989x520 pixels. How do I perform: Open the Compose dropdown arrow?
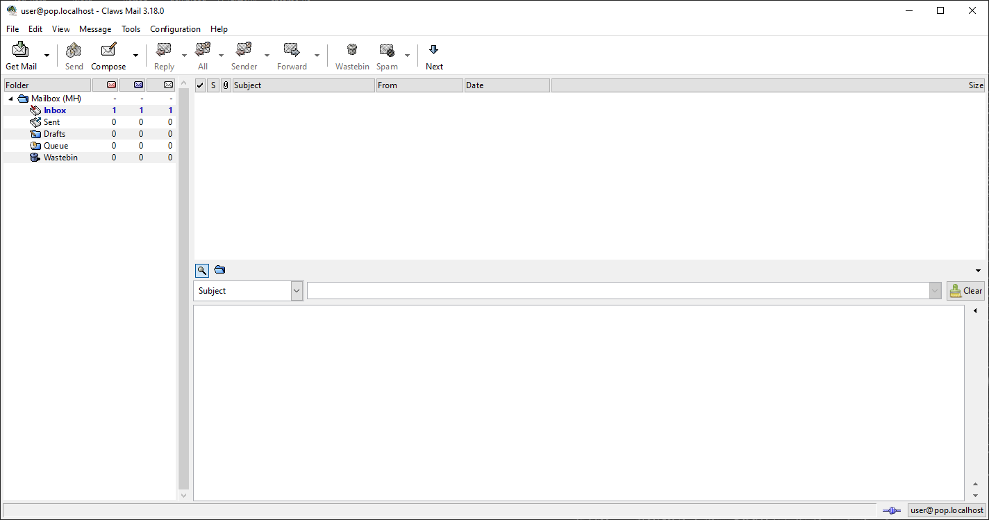(136, 54)
